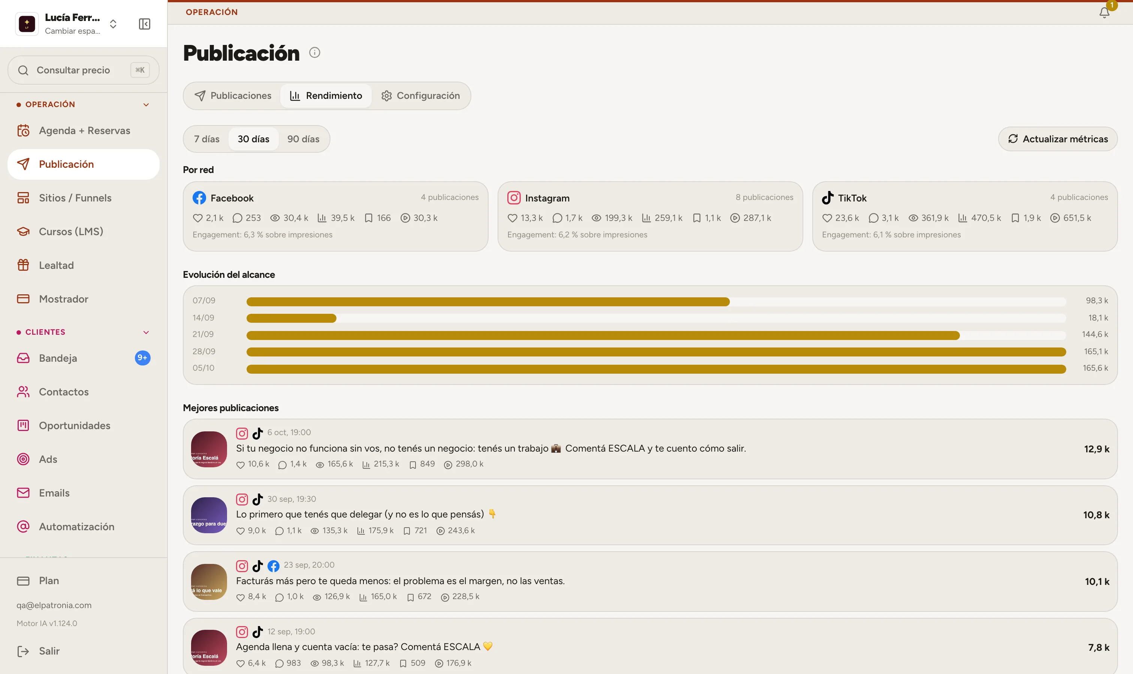
Task: Open the 6 oct ESCALA post
Action: (650, 449)
